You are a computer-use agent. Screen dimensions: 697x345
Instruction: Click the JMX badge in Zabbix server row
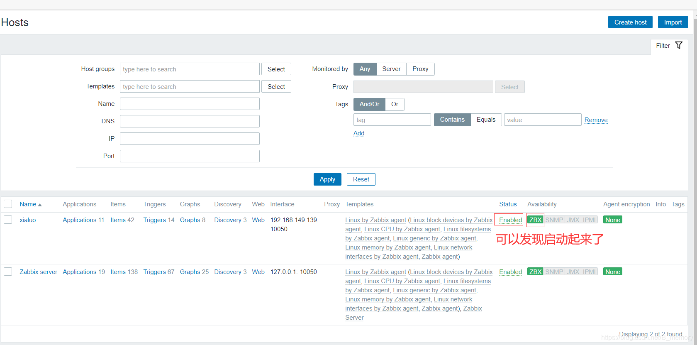(x=573, y=272)
